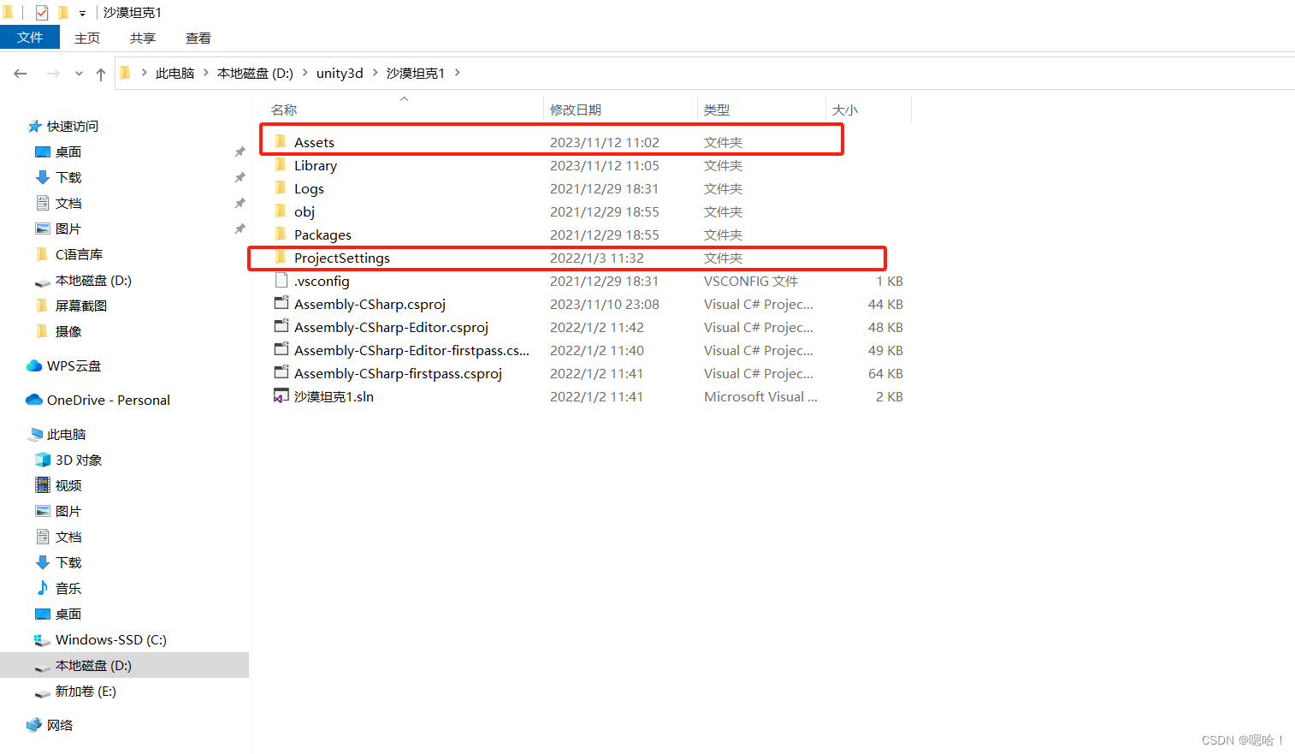Click the Assembly-CSharp-firstpass.csproj file icon

point(281,372)
